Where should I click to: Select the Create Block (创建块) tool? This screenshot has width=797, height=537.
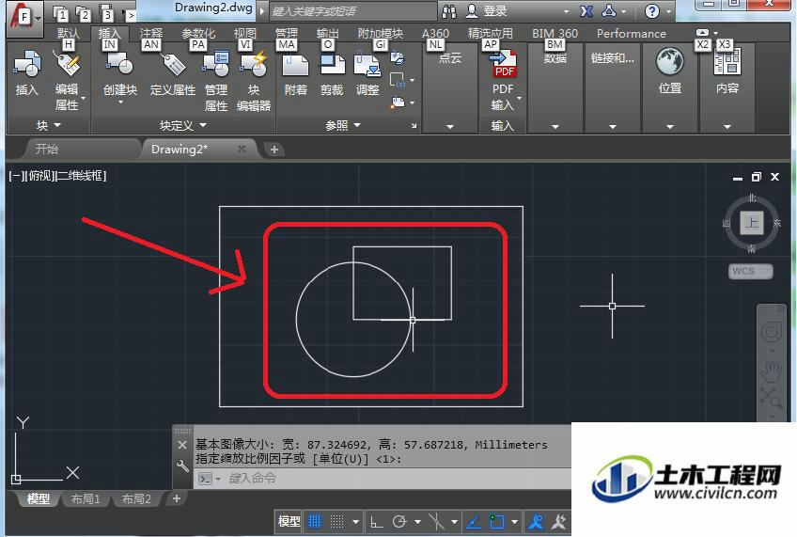(120, 65)
